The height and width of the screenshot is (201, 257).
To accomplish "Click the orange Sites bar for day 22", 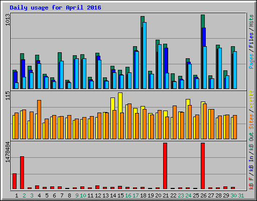I will (175, 122).
